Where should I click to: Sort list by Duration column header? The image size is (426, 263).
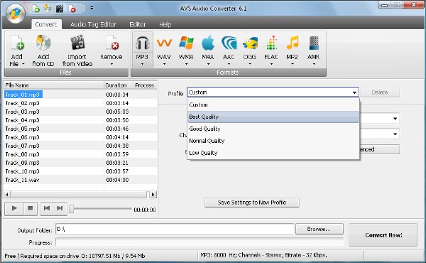pyautogui.click(x=119, y=85)
